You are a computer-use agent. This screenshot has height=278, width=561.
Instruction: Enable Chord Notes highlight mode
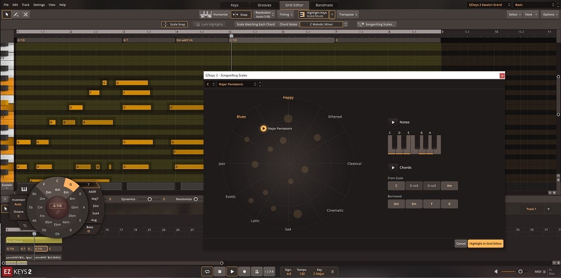coord(288,24)
